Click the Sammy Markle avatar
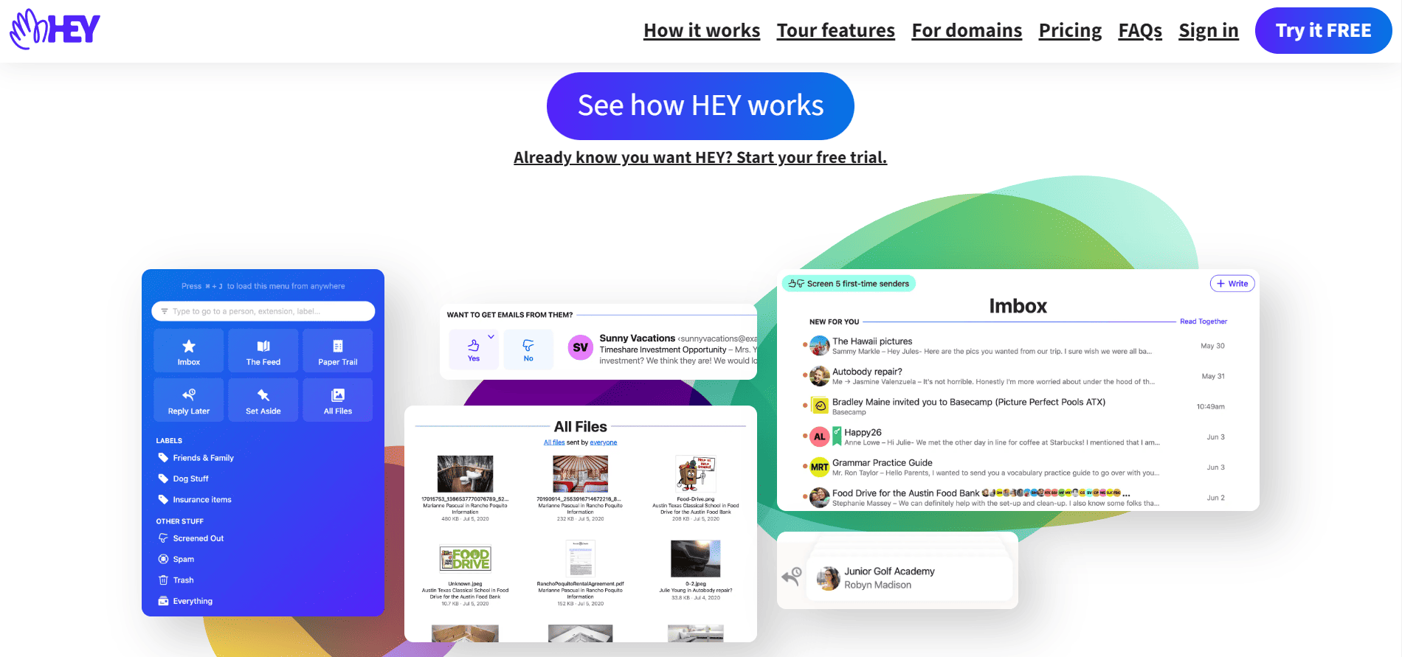The height and width of the screenshot is (657, 1402). point(820,345)
